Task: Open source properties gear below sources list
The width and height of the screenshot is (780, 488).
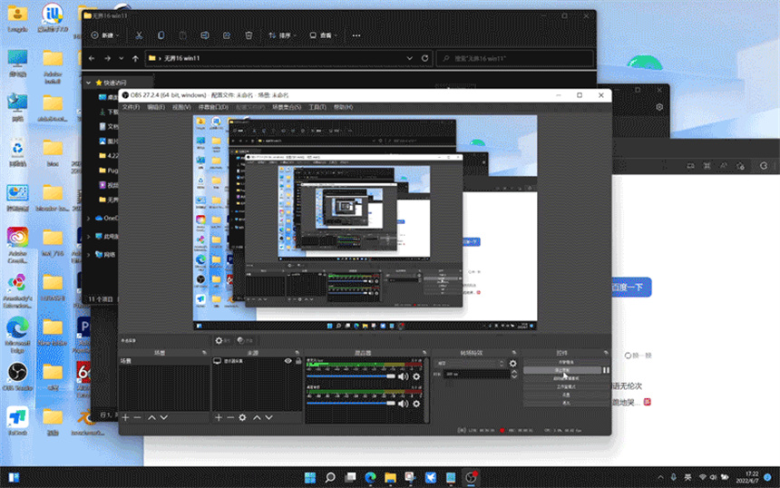Action: [242, 417]
